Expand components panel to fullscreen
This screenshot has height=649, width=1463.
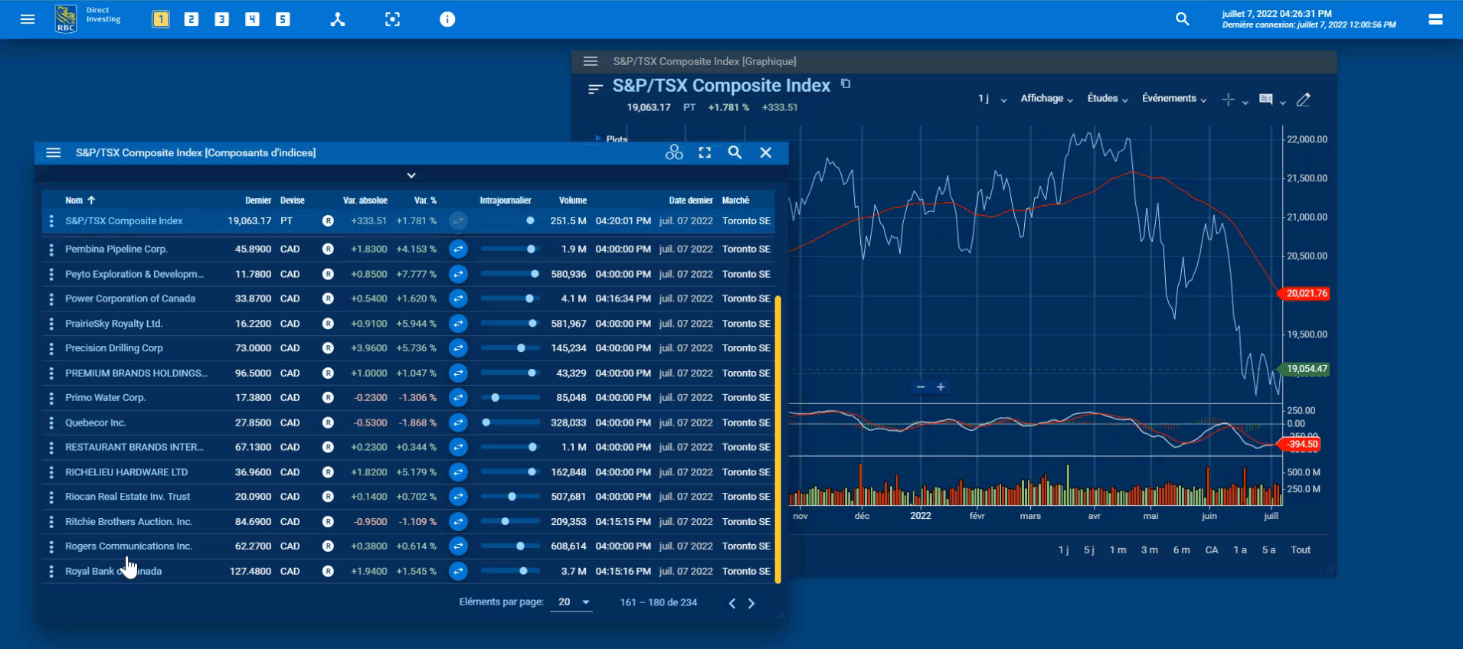[705, 152]
